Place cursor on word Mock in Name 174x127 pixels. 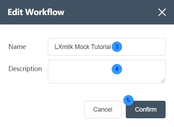[x=82, y=47]
